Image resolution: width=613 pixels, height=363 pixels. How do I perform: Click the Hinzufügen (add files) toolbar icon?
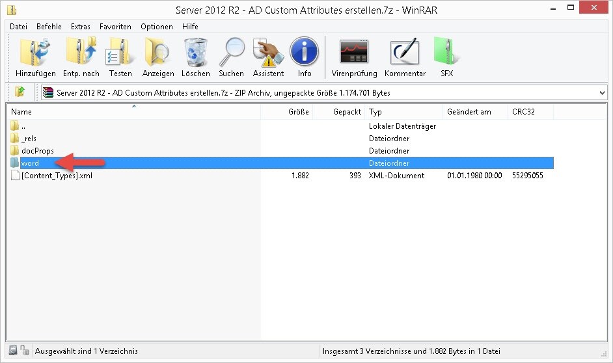(35, 53)
